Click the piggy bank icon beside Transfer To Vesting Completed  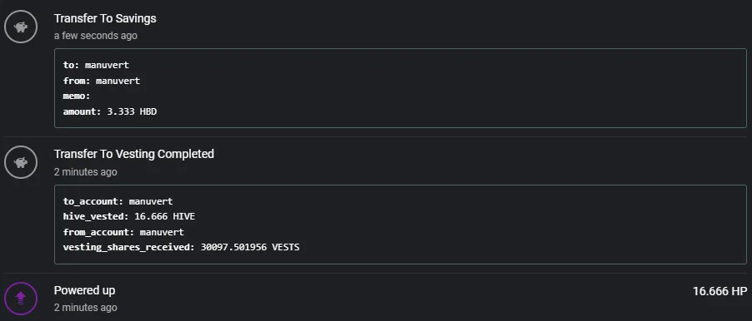21,163
